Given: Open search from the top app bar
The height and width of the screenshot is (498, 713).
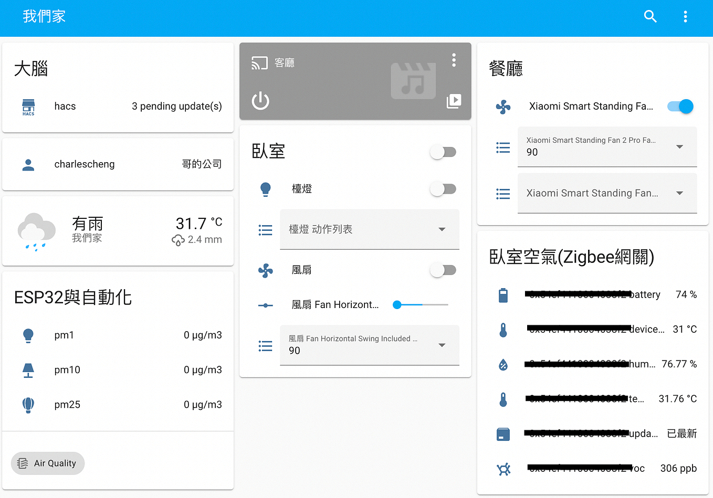Looking at the screenshot, I should (x=650, y=16).
